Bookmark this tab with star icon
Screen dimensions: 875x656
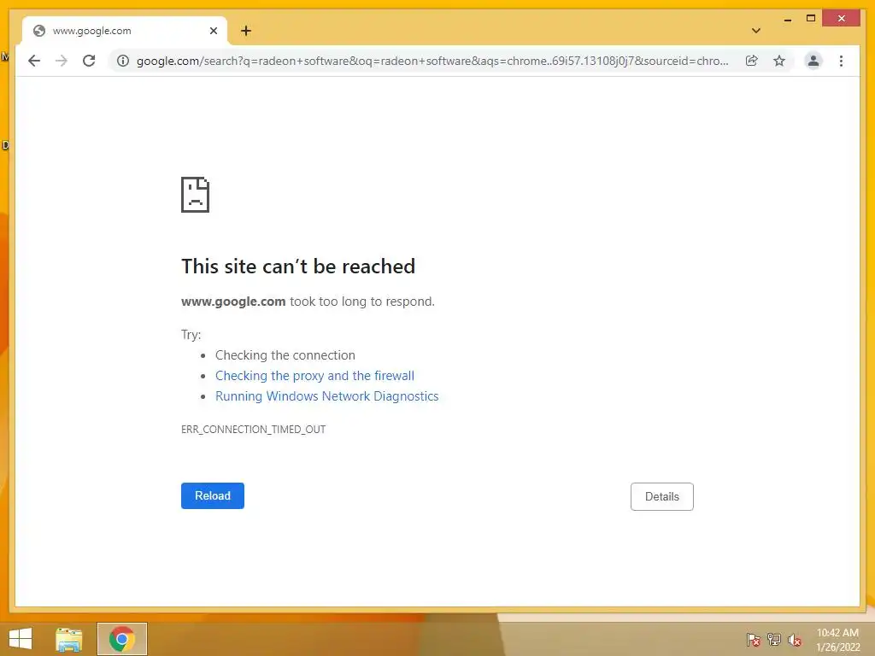(779, 61)
